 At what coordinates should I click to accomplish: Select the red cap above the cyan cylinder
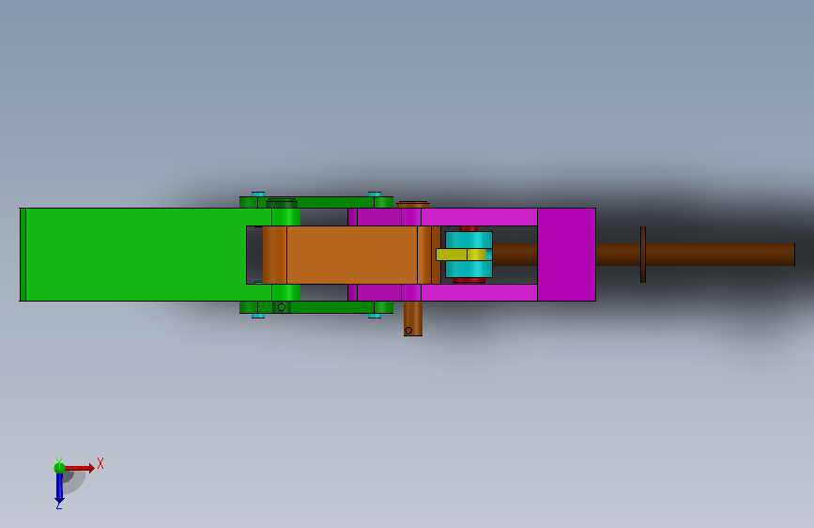[x=468, y=228]
